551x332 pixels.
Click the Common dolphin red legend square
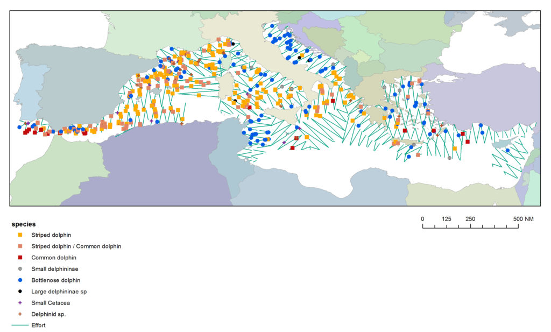click(20, 258)
